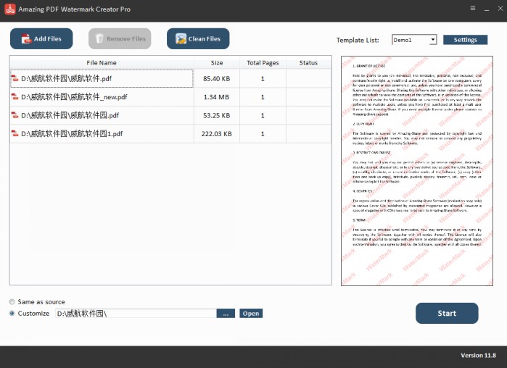The width and height of the screenshot is (507, 368).
Task: Browse for output folder with ... button
Action: (226, 313)
